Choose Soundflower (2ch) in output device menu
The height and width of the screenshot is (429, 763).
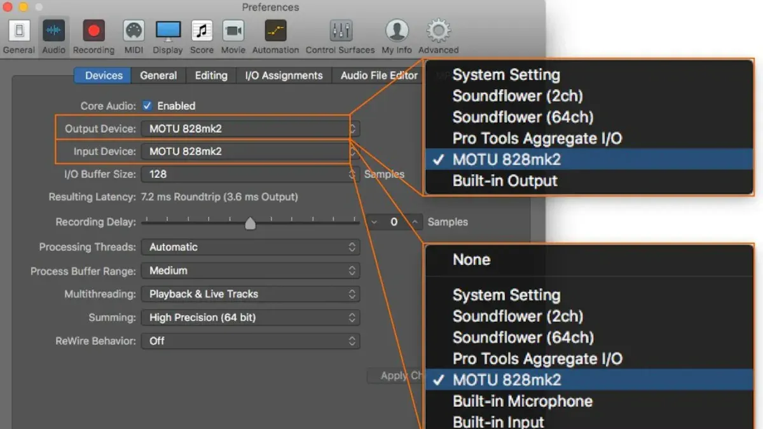click(x=589, y=96)
